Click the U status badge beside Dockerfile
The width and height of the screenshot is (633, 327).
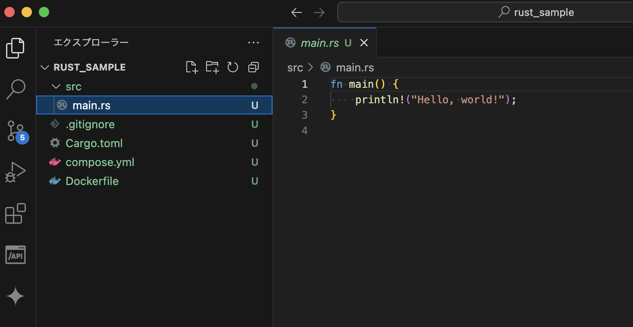[x=255, y=181]
